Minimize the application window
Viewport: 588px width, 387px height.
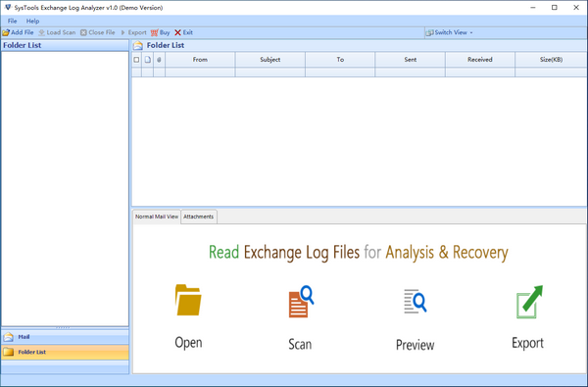coord(533,8)
